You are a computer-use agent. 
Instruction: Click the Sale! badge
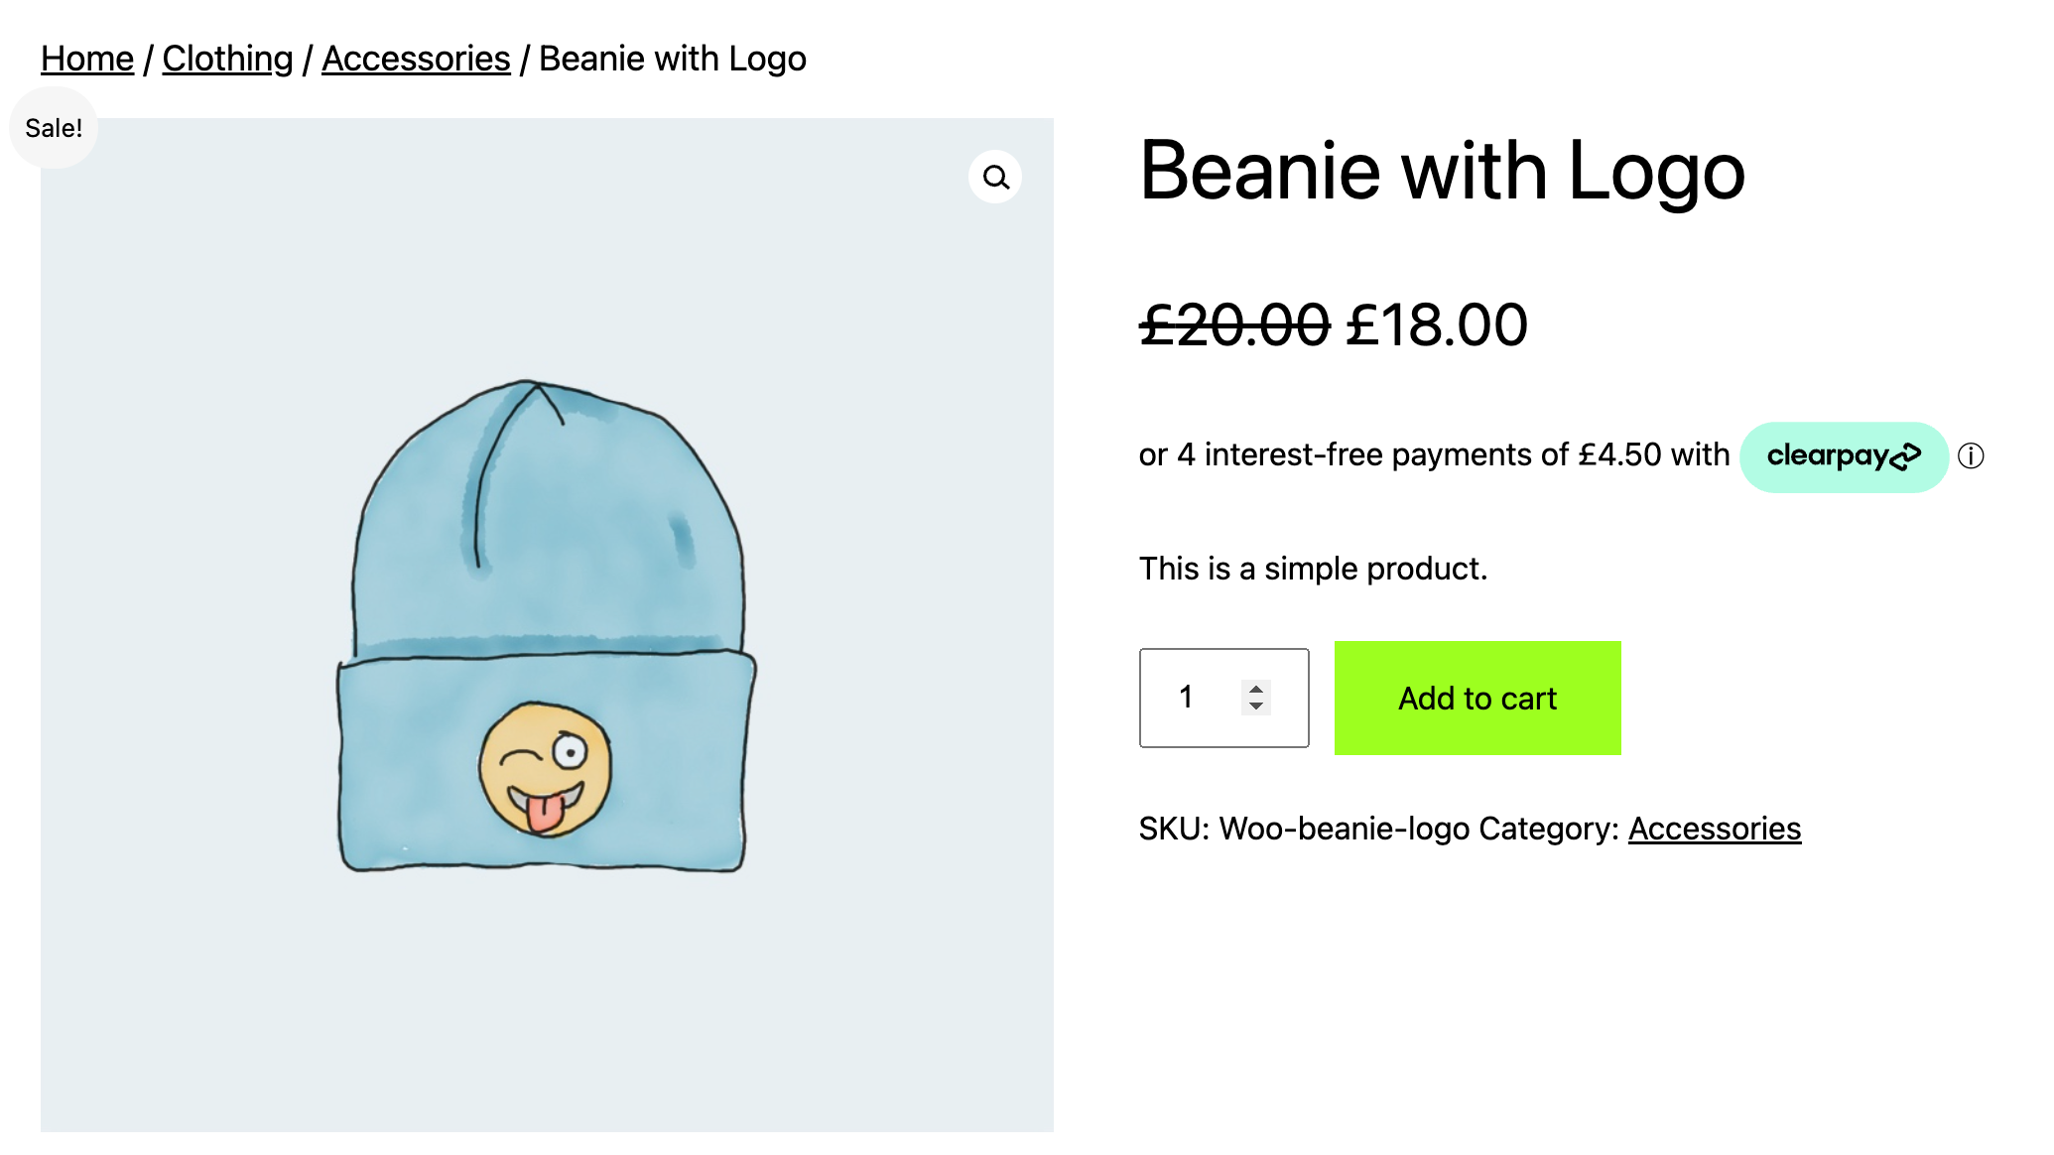tap(54, 128)
